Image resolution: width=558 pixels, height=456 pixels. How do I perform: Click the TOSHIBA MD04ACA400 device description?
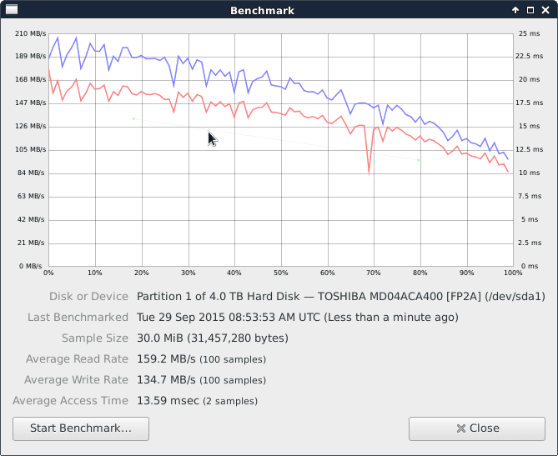[x=341, y=296]
